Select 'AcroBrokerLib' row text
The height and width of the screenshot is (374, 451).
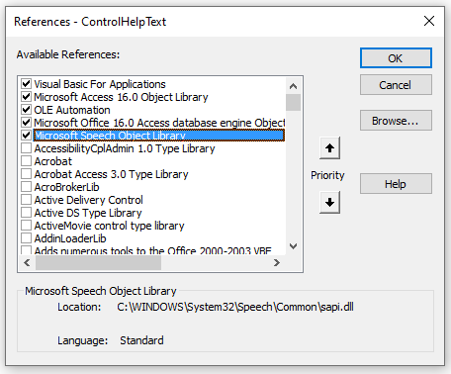tap(67, 187)
